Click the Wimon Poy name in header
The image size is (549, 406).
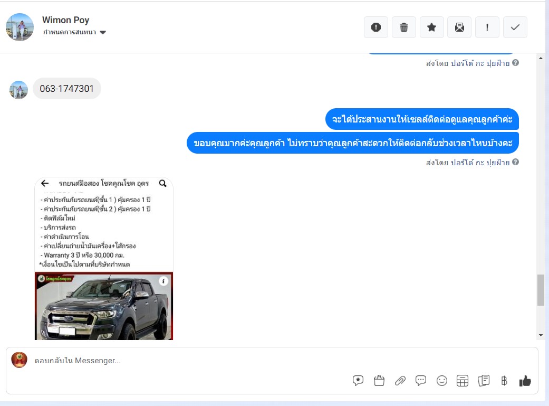66,20
